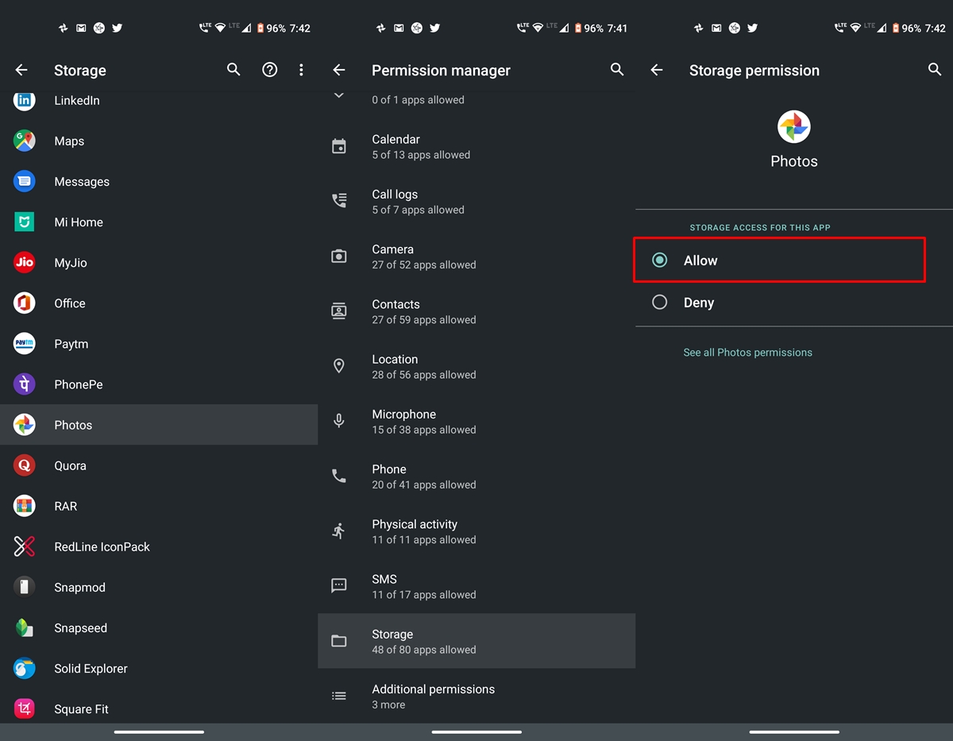
Task: Tap the "27 of 52 apps allowed" text
Action: pos(424,264)
